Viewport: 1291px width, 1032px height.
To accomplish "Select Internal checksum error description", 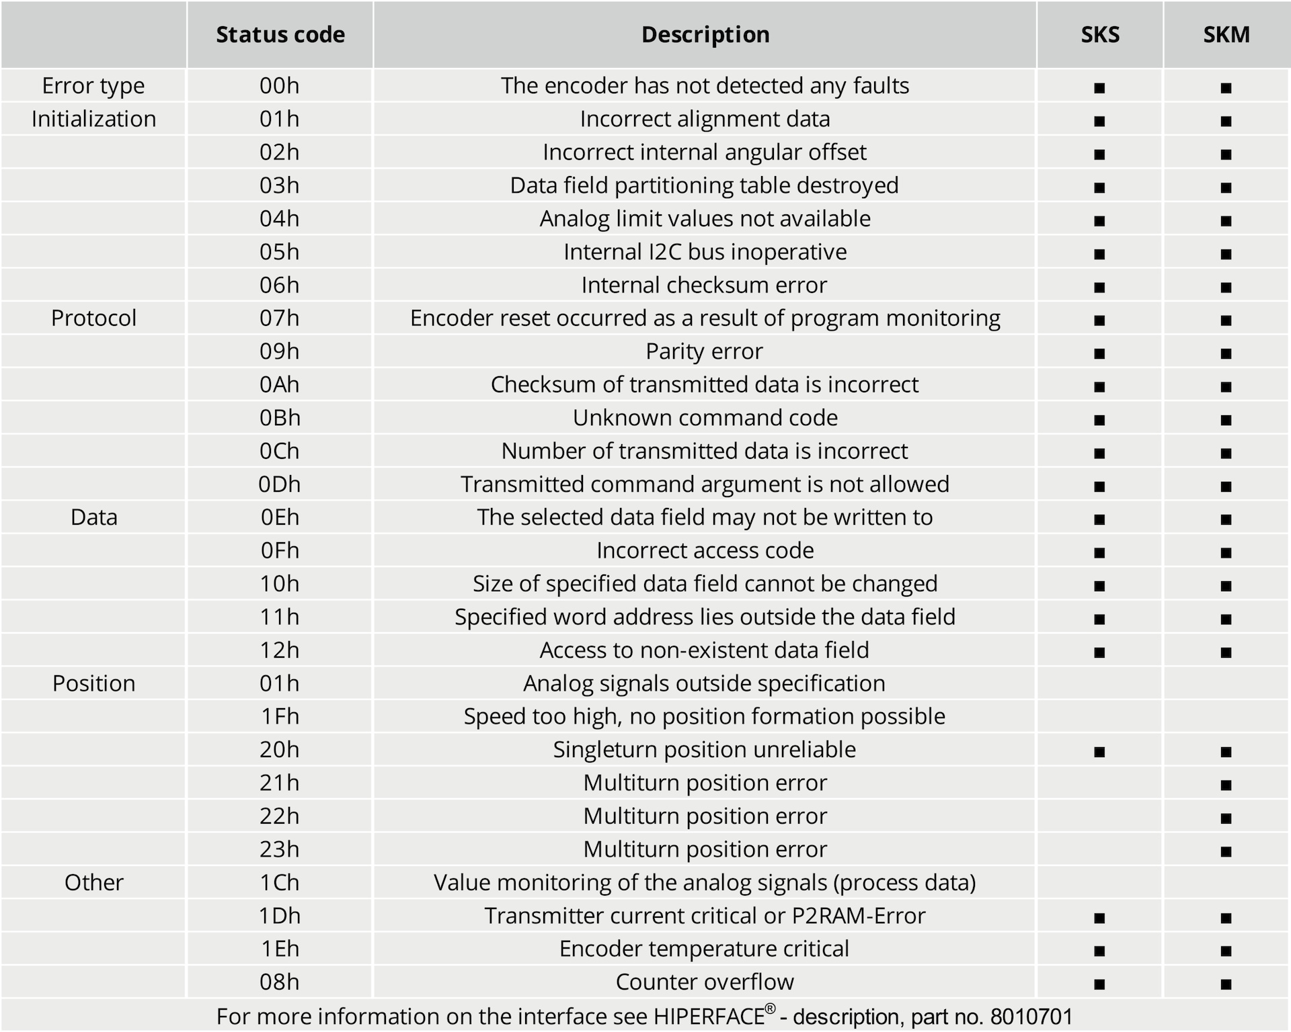I will coord(705,285).
